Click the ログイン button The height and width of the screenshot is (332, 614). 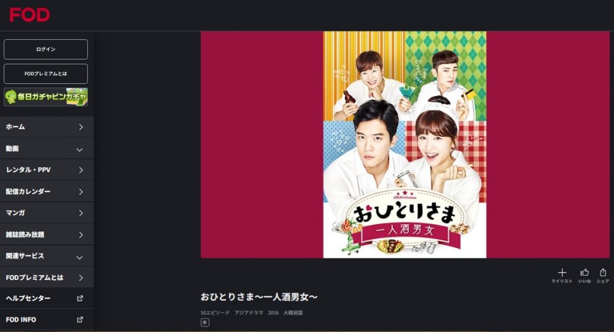(46, 49)
